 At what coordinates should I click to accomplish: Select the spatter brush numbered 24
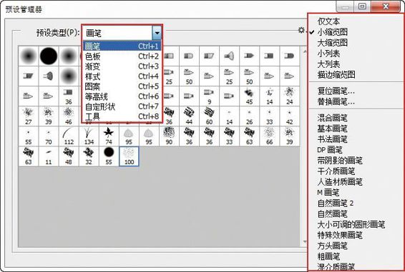click(290, 96)
